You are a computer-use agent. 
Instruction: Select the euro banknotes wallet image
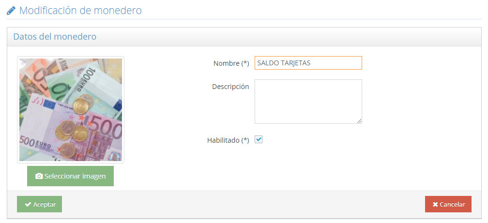click(71, 110)
